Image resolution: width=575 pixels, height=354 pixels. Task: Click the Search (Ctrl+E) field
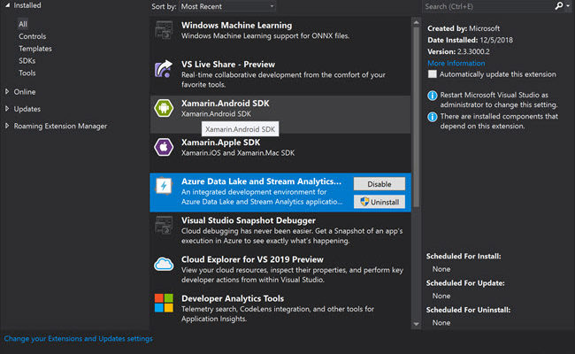pyautogui.click(x=487, y=6)
